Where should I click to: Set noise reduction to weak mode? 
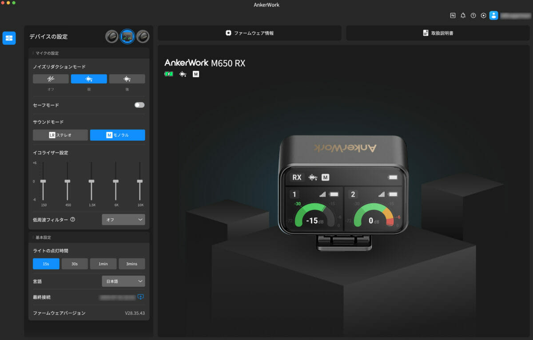pos(89,79)
